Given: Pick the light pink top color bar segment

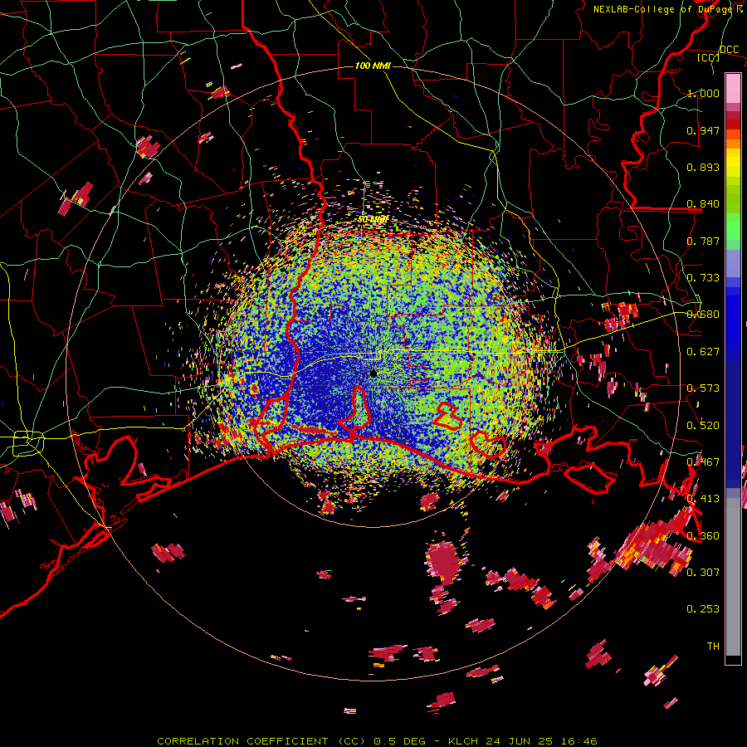Looking at the screenshot, I should pyautogui.click(x=733, y=89).
